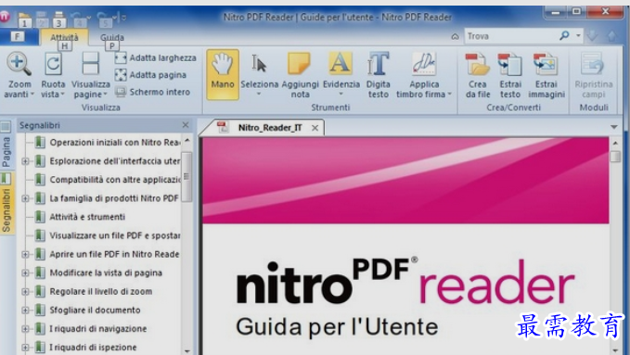Open the Trova search options dropdown
This screenshot has height=355, width=630.
click(578, 36)
